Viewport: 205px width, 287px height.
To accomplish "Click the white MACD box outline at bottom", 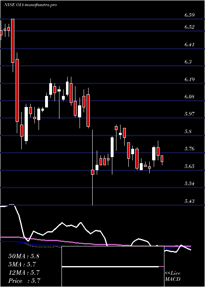I will 113,266.
